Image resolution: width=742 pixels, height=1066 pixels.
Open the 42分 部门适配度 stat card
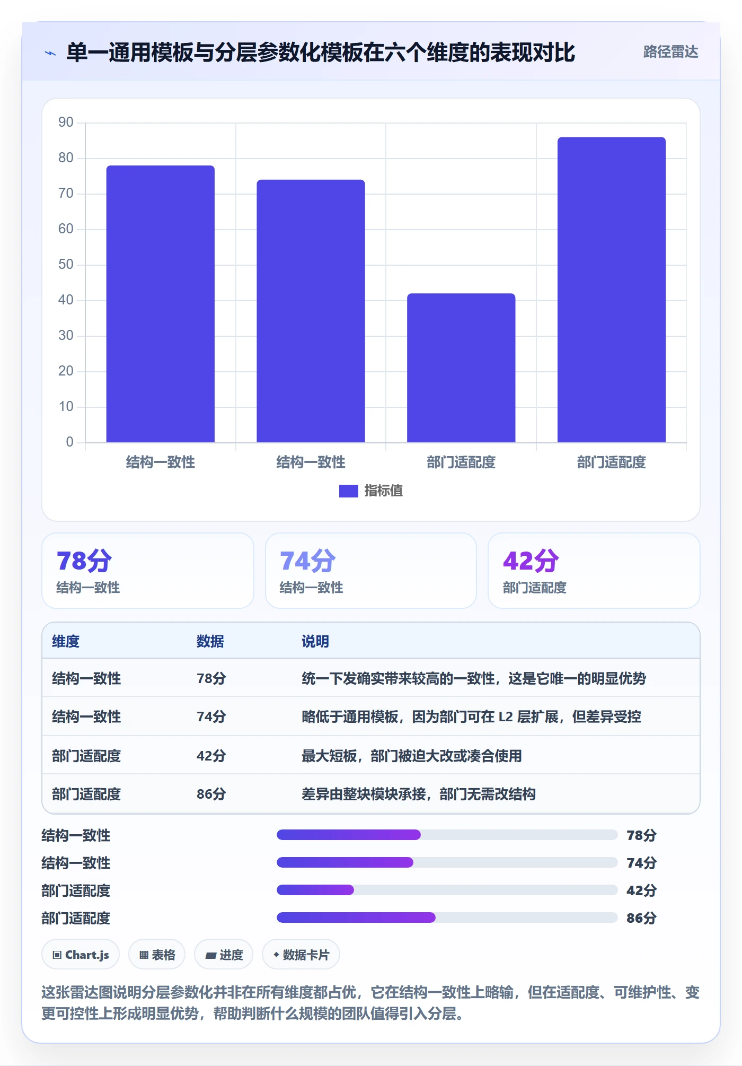(x=594, y=571)
